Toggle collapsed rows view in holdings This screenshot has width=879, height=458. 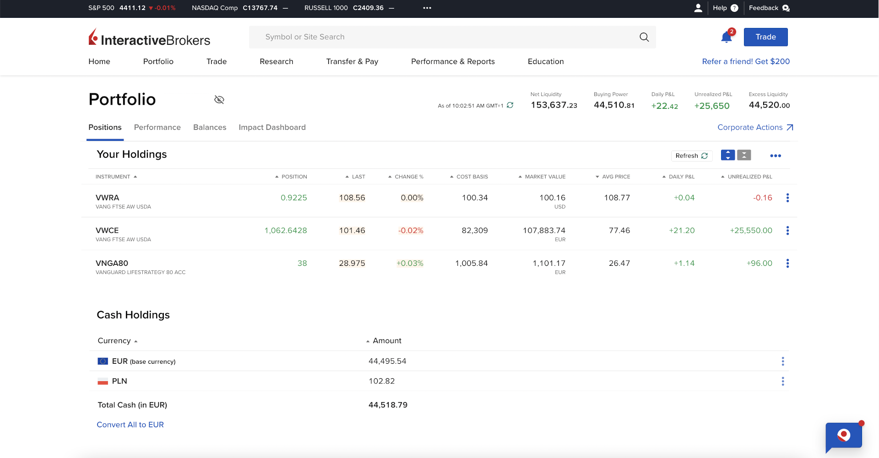point(744,156)
